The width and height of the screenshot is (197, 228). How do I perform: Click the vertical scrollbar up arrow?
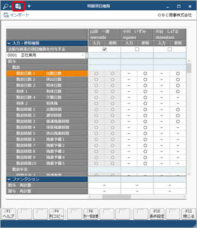(x=189, y=61)
